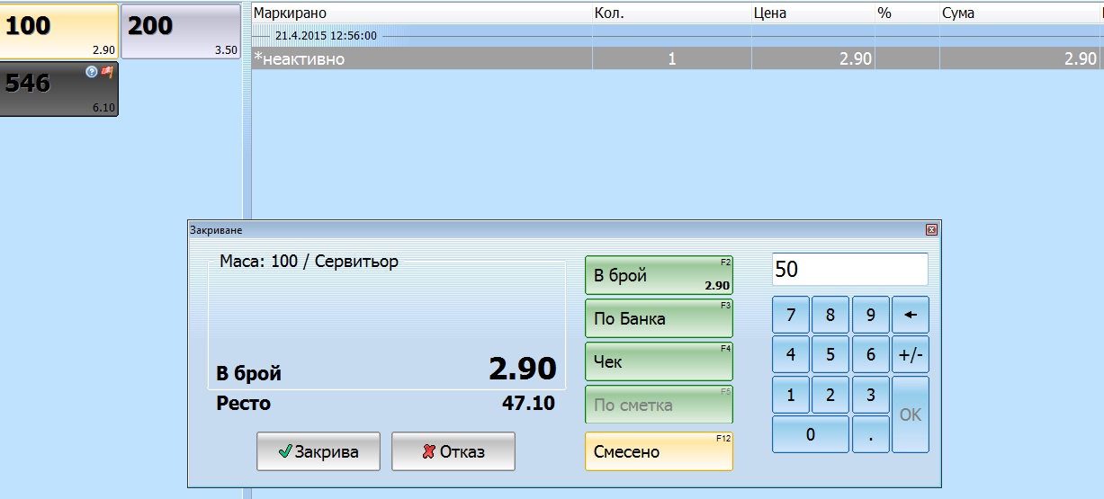Select table 100 tile
The height and width of the screenshot is (499, 1104).
click(x=59, y=31)
